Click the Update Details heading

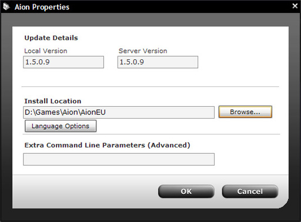tap(51, 38)
